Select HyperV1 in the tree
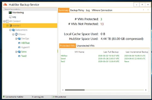152x100 pixels. point(25,47)
